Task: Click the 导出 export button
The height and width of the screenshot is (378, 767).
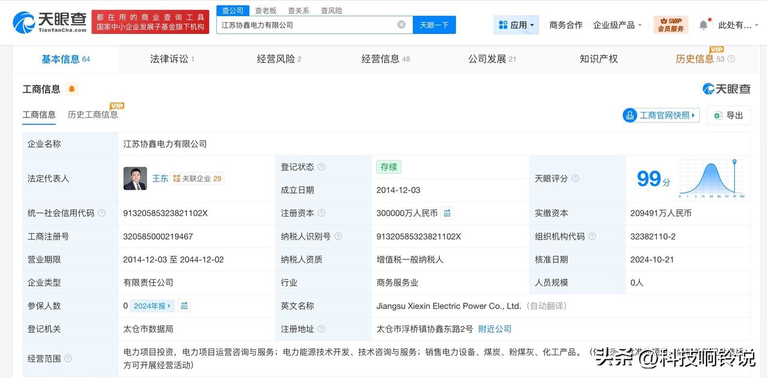Action: coord(729,115)
